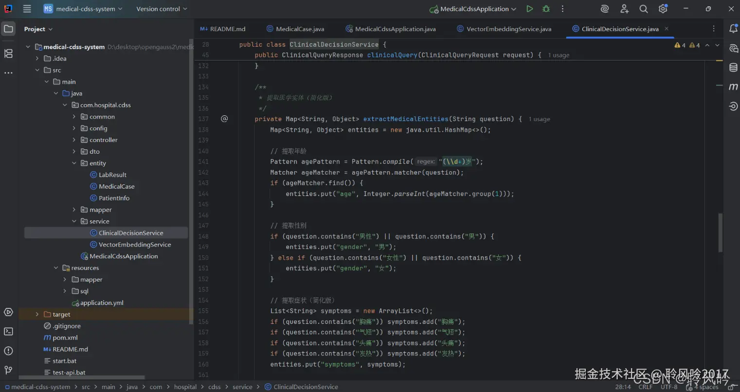
Task: Close the ClinicalDecisionService.java tab
Action: pyautogui.click(x=667, y=29)
